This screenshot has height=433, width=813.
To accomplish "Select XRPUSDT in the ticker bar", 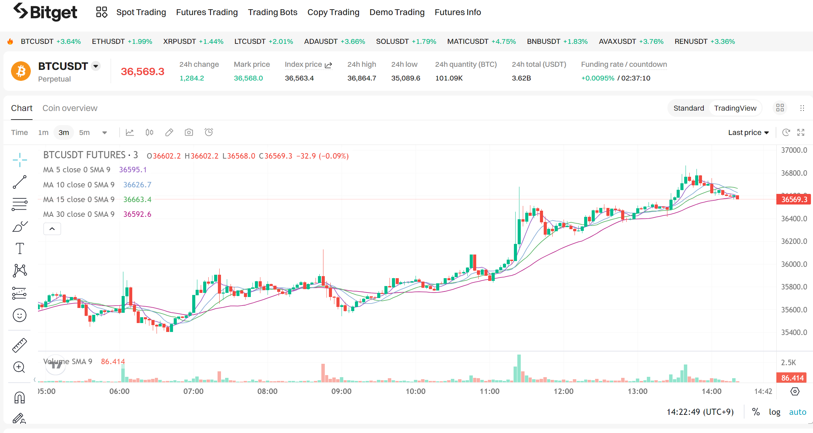I will [193, 41].
